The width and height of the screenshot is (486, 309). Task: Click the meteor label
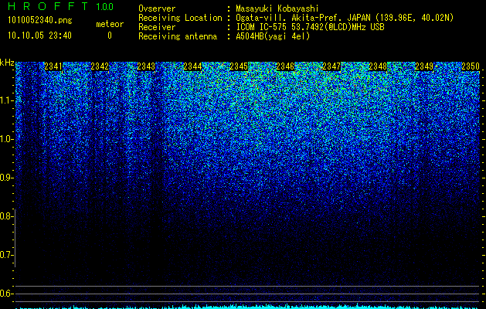(x=110, y=24)
